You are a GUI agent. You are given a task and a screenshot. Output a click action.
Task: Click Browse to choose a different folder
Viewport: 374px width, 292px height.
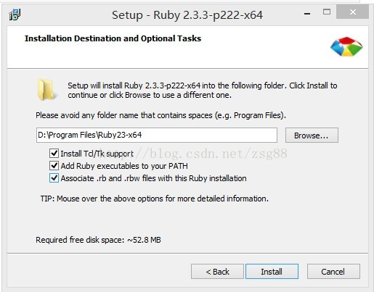click(312, 135)
